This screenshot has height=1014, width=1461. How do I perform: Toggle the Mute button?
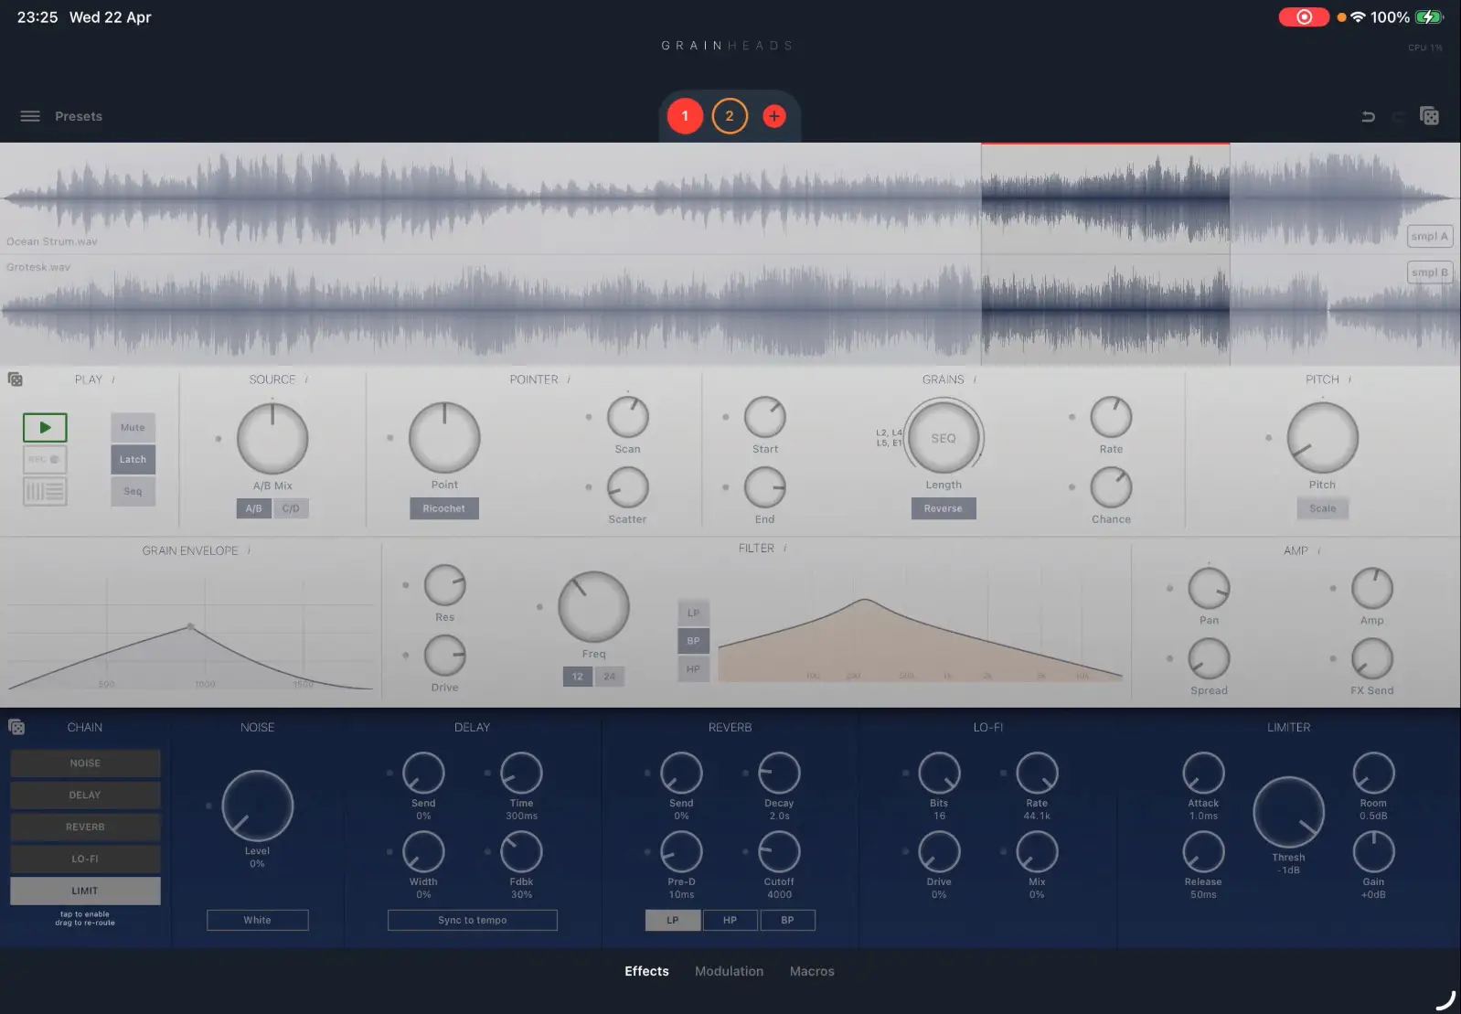click(x=133, y=427)
